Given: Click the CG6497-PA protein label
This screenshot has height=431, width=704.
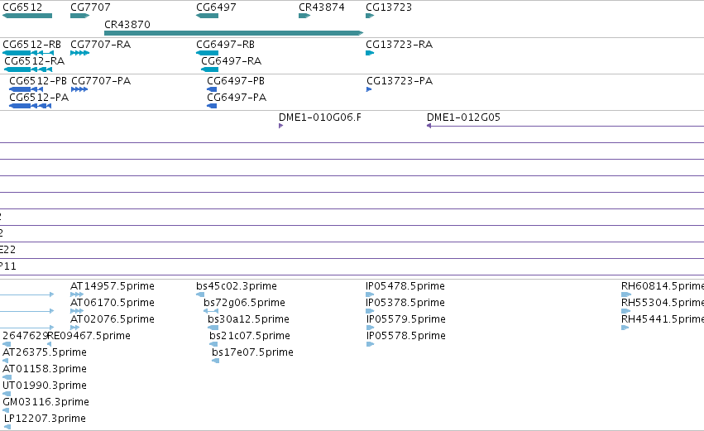Looking at the screenshot, I should pos(237,98).
